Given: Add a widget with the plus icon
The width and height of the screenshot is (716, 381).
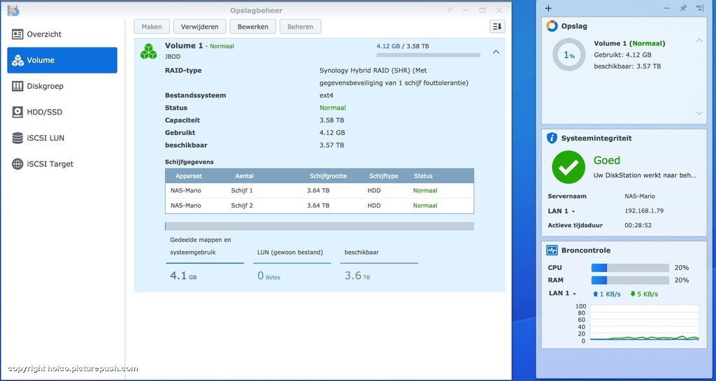Looking at the screenshot, I should point(548,8).
